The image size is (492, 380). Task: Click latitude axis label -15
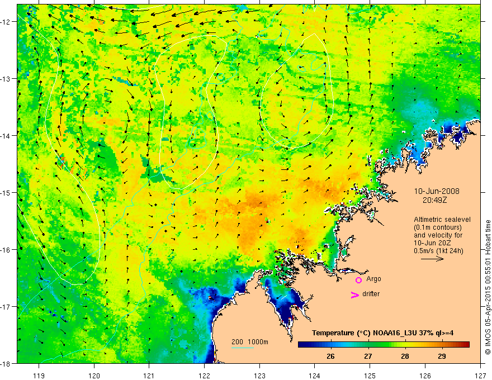pyautogui.click(x=7, y=192)
